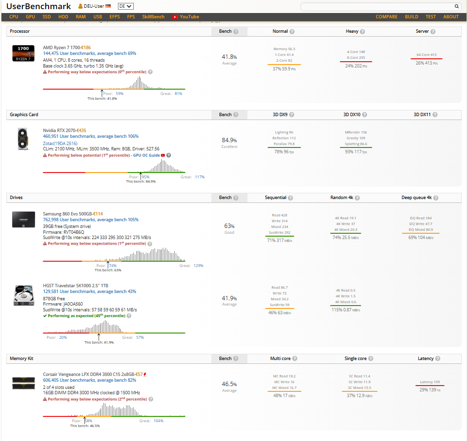Image resolution: width=467 pixels, height=441 pixels.
Task: Open the SSD menu tab
Action: click(47, 17)
